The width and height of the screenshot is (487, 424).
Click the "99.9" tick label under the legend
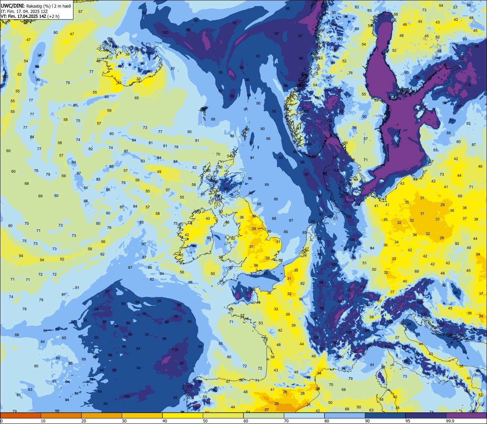point(450,421)
